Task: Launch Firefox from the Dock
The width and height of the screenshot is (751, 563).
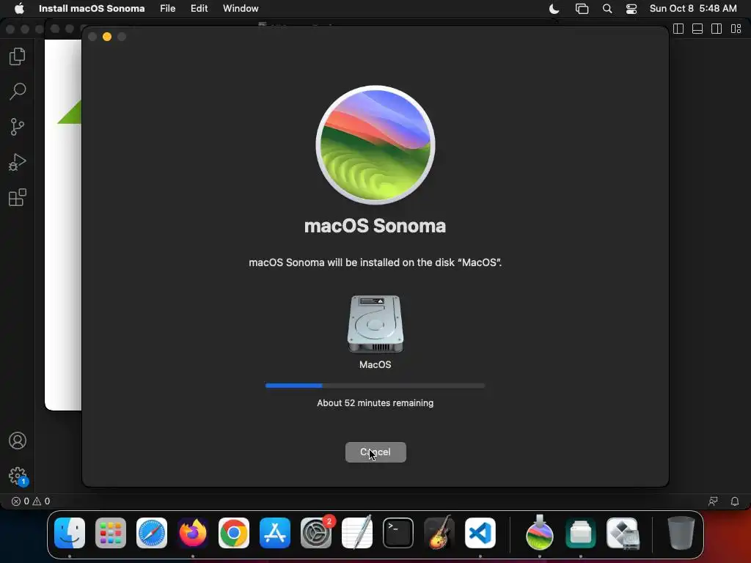Action: coord(193,533)
